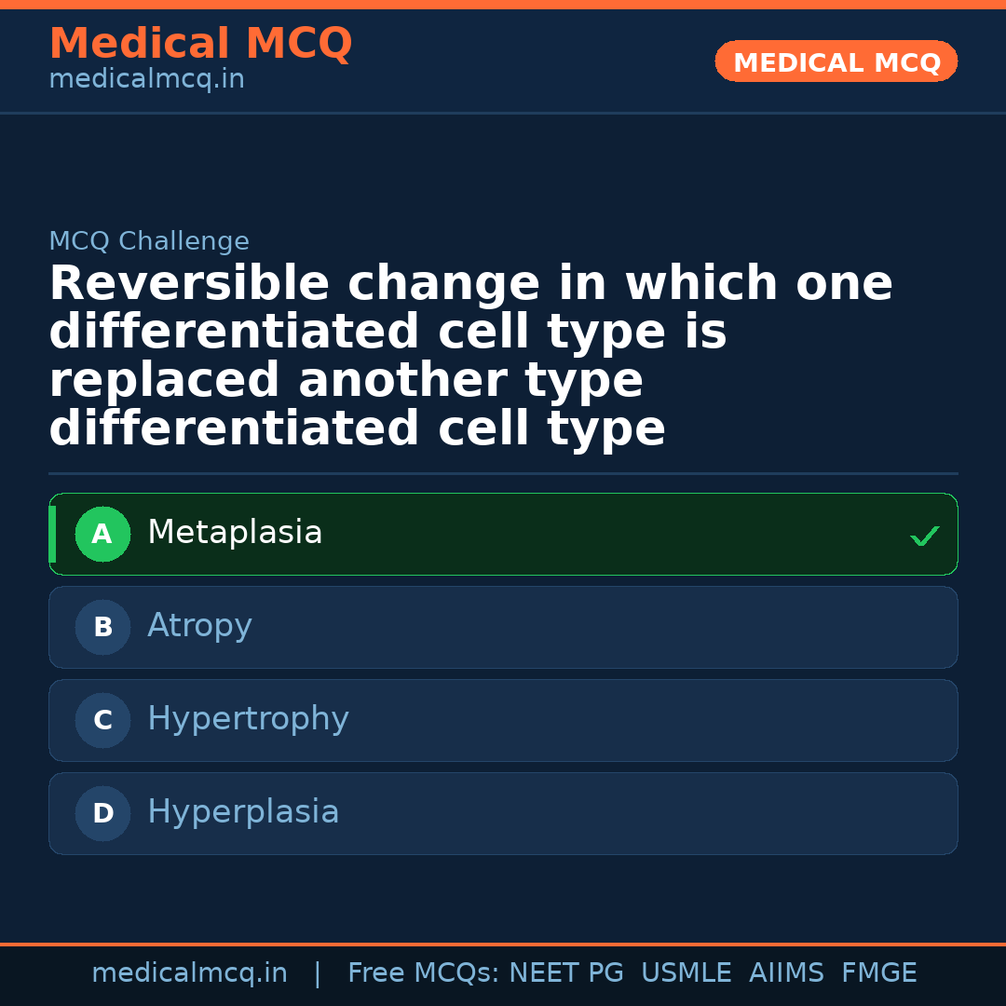The width and height of the screenshot is (1006, 1006).
Task: Select the Hypertrophy answer option
Action: 503,720
